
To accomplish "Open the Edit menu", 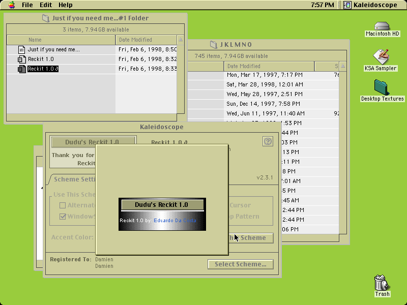I will click(x=46, y=5).
